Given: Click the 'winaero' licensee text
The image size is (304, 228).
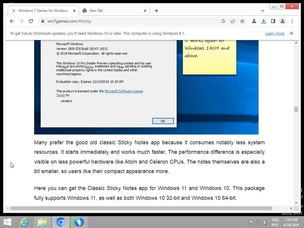Looking at the screenshot, I should [x=66, y=101].
